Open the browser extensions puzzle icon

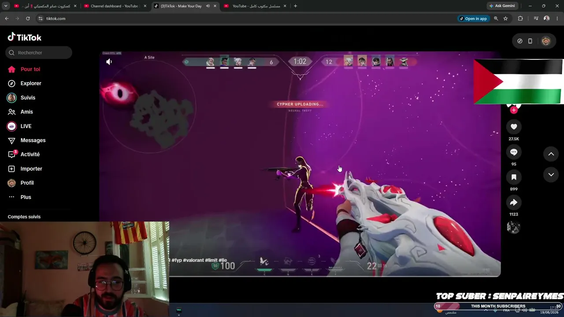coord(520,18)
